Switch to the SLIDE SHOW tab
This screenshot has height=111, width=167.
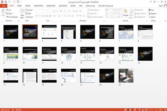pos(63,6)
